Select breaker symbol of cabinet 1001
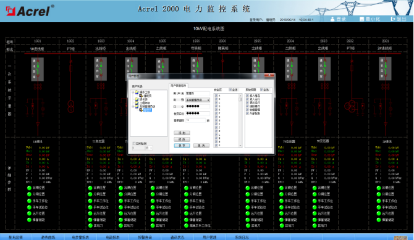 coord(38,69)
